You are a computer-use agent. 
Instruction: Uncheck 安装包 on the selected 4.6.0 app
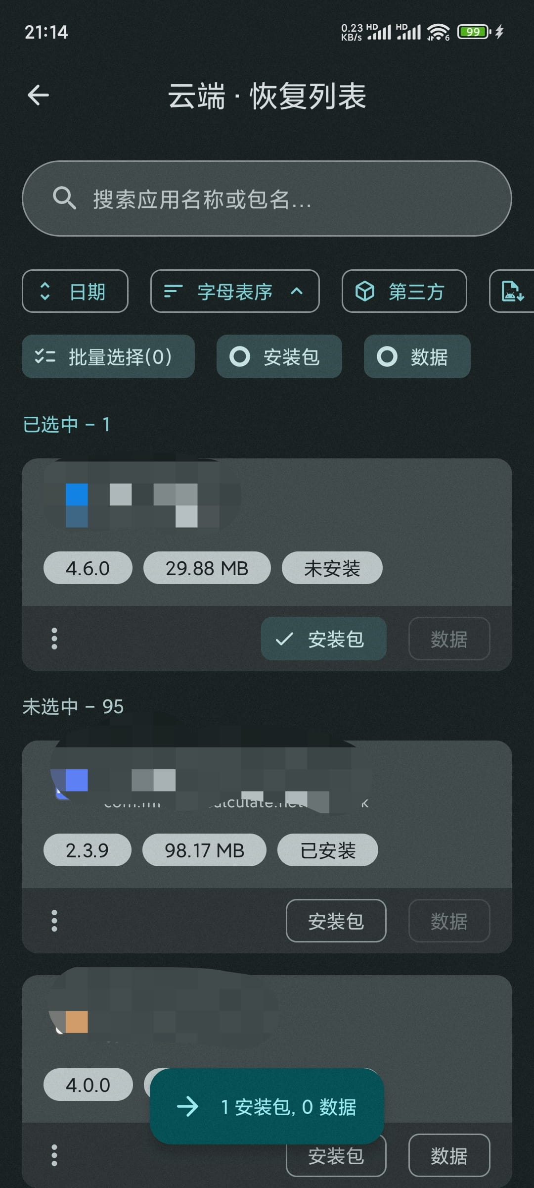coord(323,639)
